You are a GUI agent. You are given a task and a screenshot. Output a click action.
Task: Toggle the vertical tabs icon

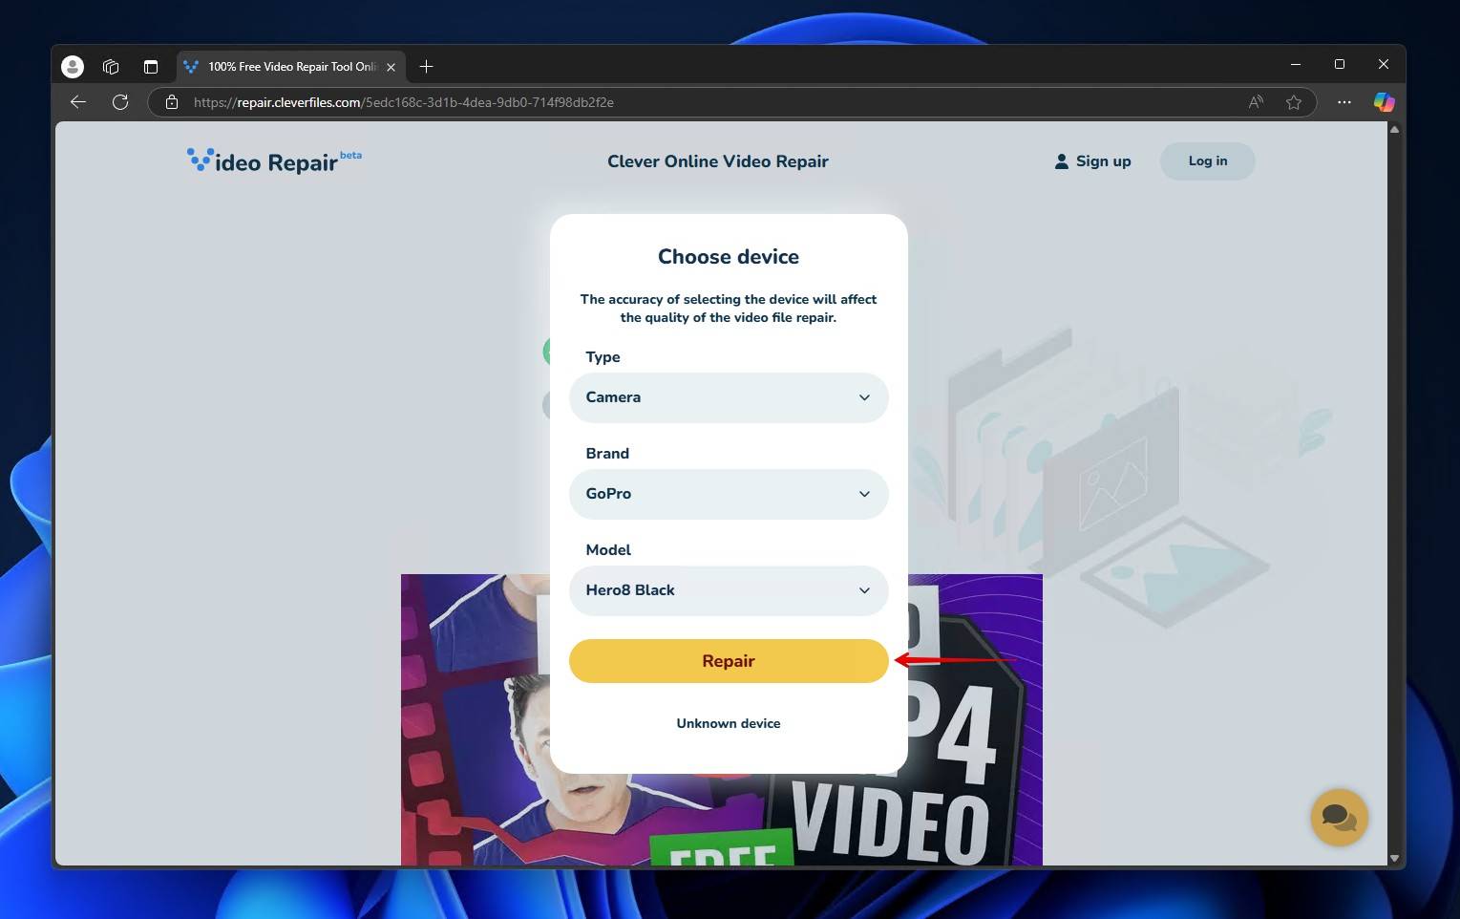pyautogui.click(x=150, y=66)
